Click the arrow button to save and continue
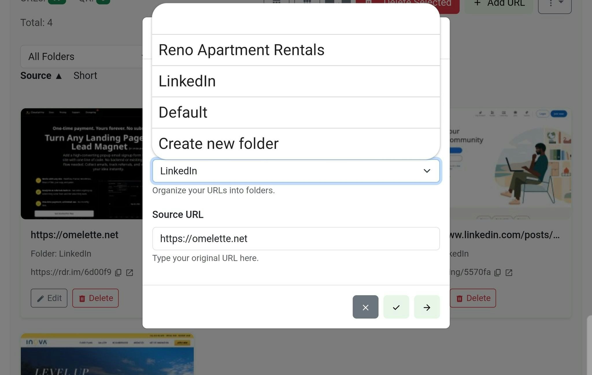The height and width of the screenshot is (375, 592). [427, 307]
